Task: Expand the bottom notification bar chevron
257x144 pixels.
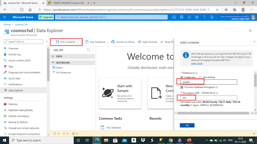Action: 254,133
